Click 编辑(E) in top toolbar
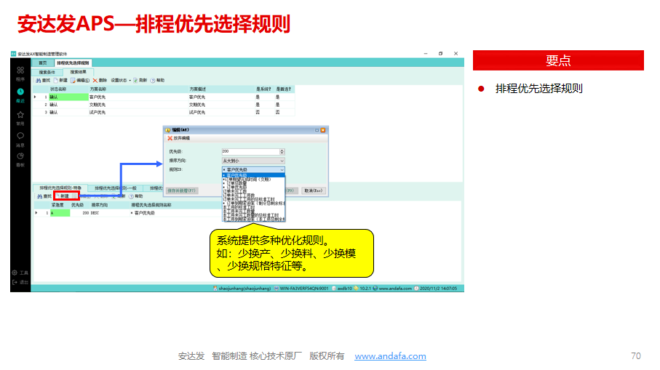 pyautogui.click(x=80, y=80)
